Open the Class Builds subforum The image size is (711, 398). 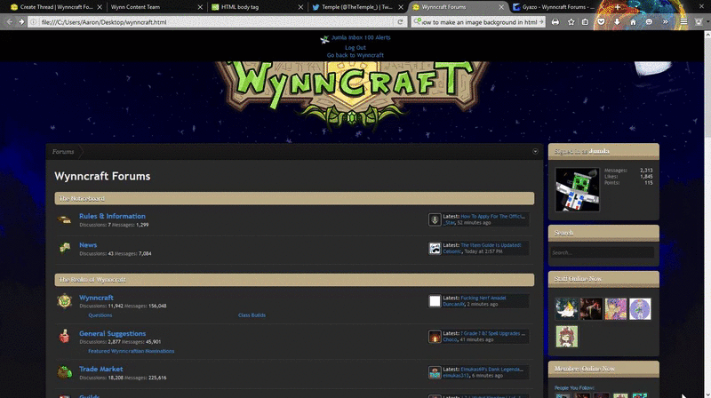(252, 315)
